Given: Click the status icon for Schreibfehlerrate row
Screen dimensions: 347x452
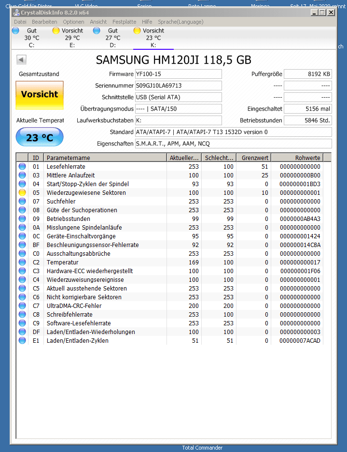Looking at the screenshot, I should (22, 315).
